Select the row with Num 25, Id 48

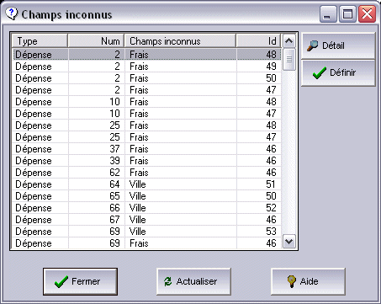point(146,125)
